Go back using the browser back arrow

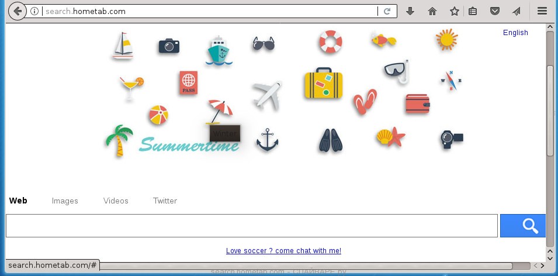[x=17, y=11]
